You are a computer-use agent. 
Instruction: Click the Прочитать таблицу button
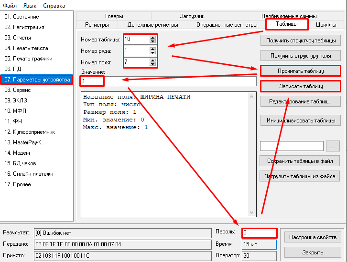(x=301, y=71)
